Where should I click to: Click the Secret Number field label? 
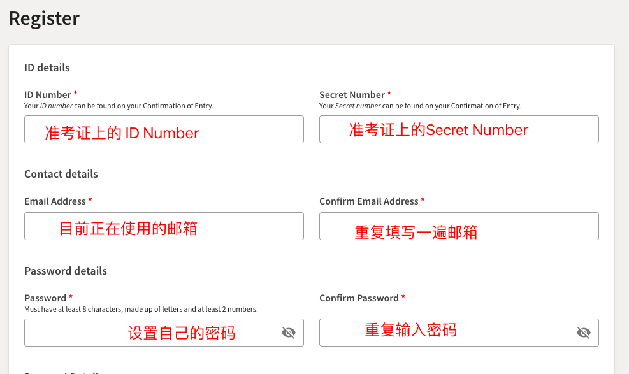click(x=352, y=95)
